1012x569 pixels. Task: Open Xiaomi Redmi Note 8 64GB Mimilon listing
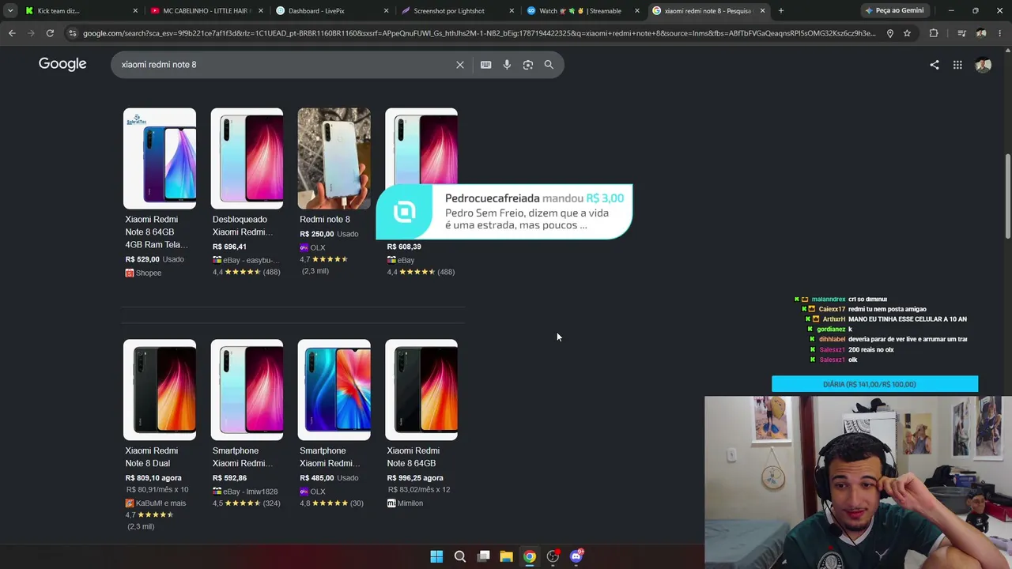click(x=413, y=457)
